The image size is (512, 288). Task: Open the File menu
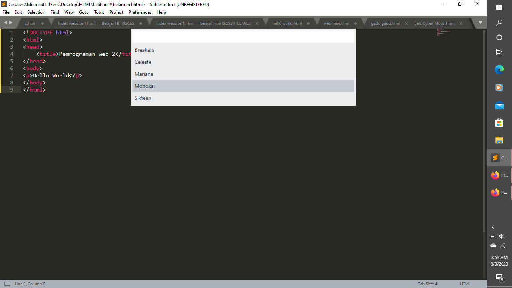(6, 12)
